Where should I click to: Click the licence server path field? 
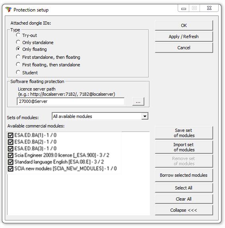coord(71,101)
